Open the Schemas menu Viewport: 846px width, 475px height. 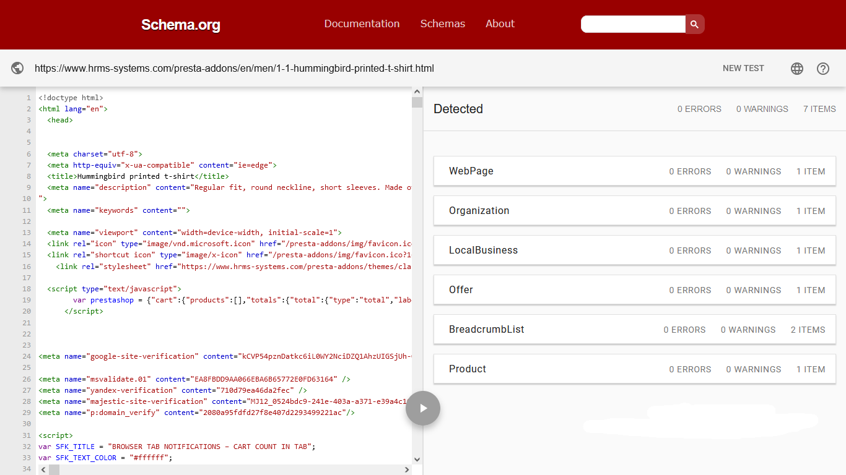pyautogui.click(x=443, y=24)
